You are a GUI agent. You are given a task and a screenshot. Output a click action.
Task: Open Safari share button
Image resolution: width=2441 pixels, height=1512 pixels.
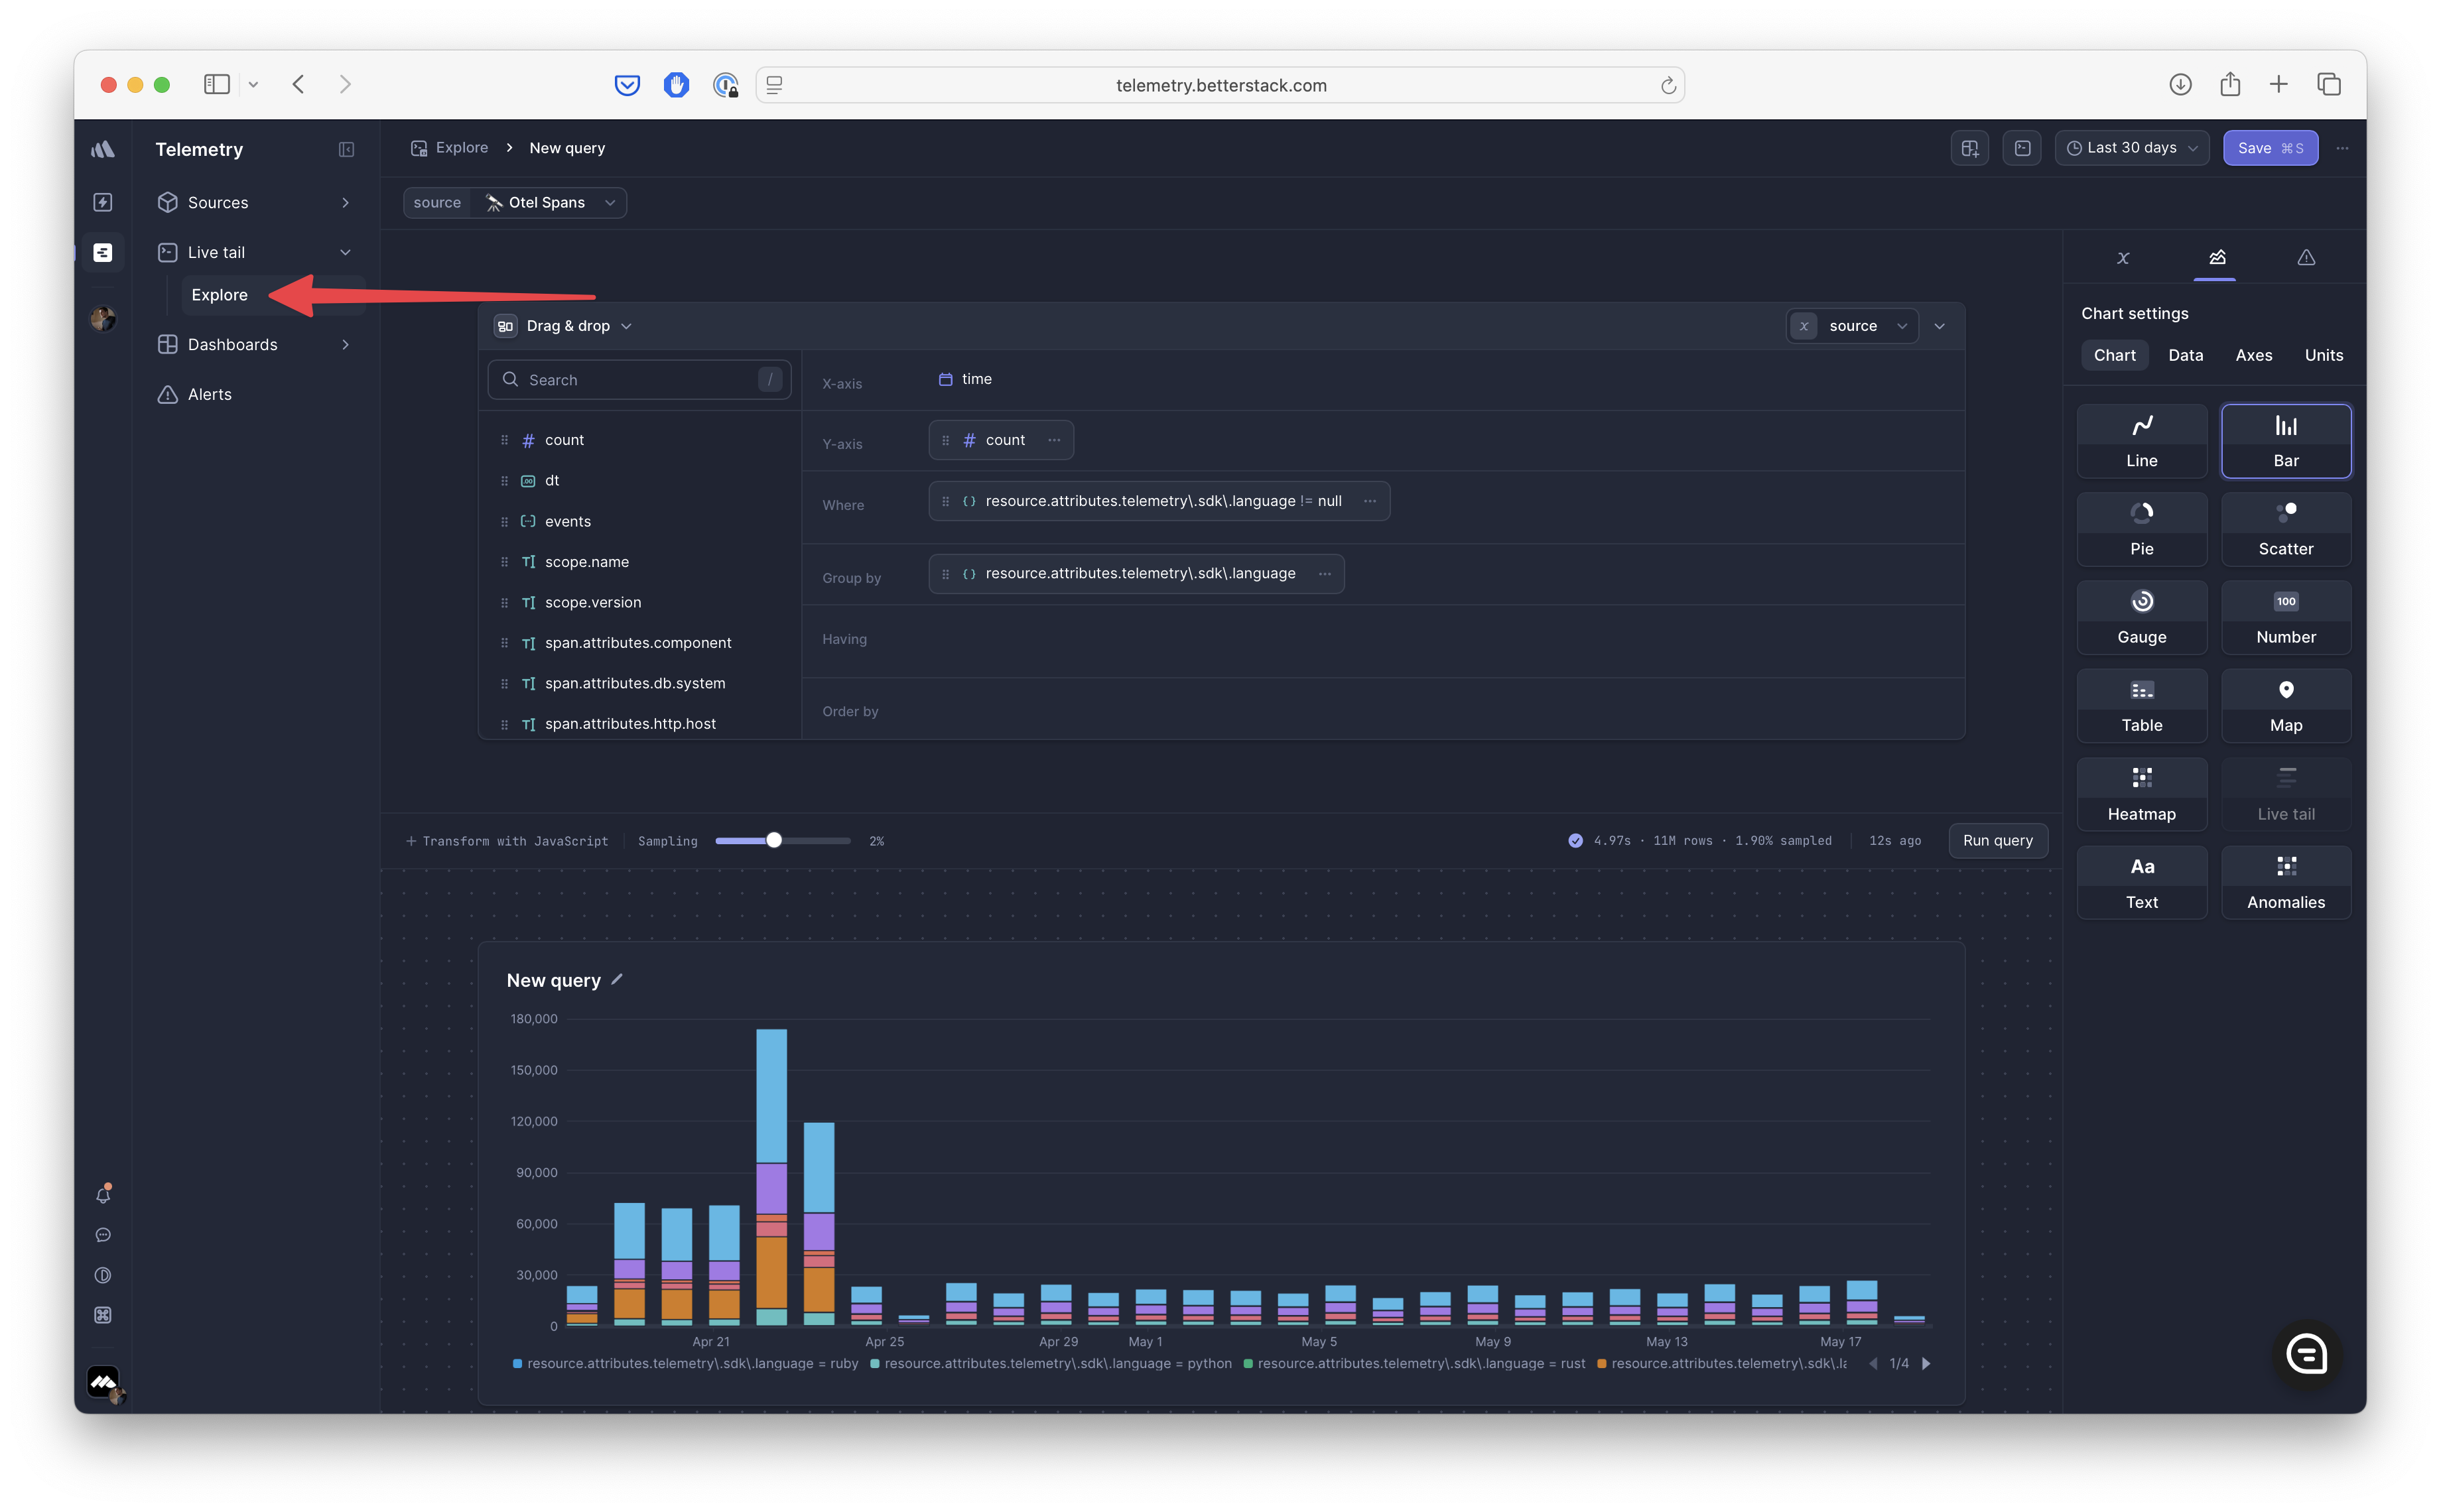pos(2229,84)
